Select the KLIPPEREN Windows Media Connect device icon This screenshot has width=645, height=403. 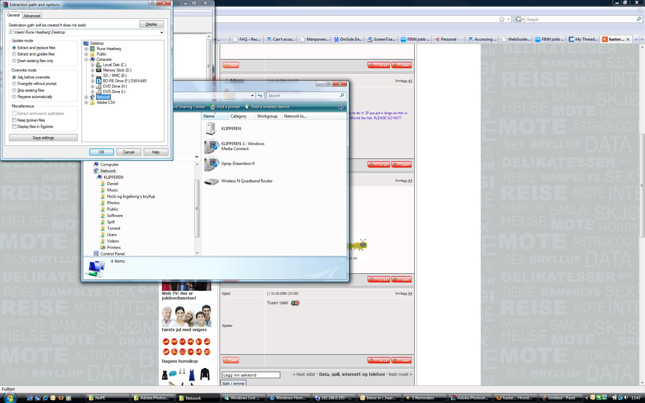pos(212,146)
